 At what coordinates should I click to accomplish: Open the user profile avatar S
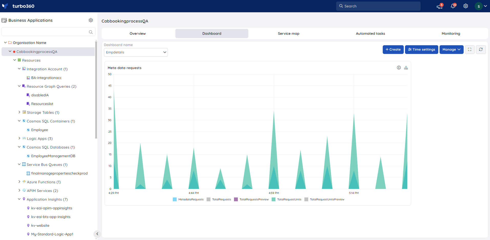(x=478, y=6)
